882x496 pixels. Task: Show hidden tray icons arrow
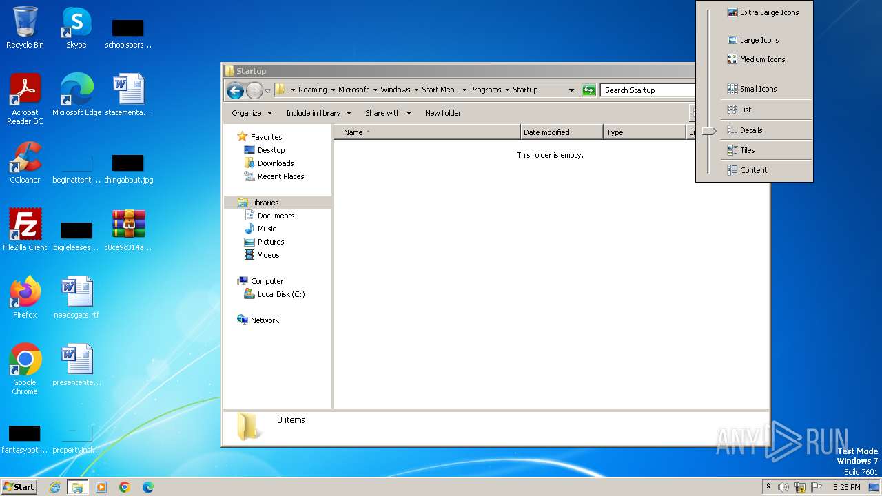[x=768, y=487]
